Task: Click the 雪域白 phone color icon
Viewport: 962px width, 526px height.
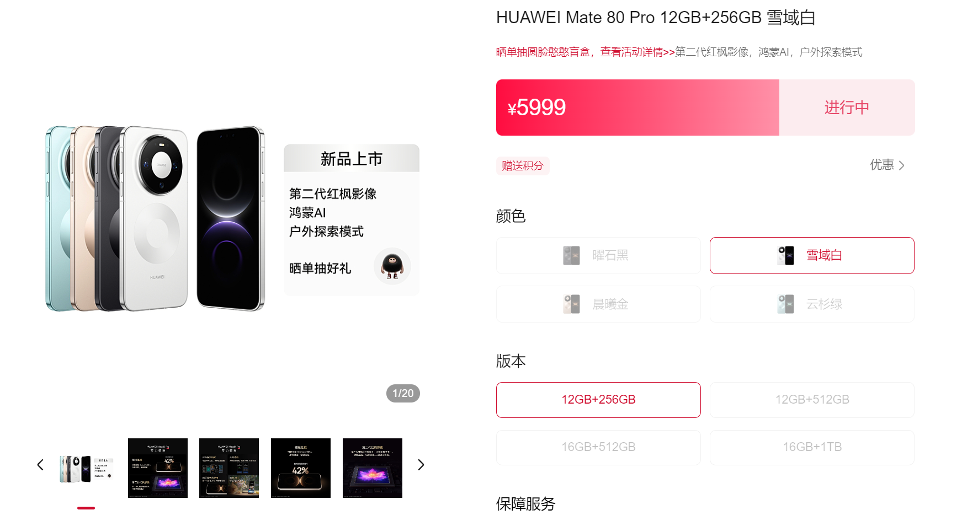Action: 785,255
